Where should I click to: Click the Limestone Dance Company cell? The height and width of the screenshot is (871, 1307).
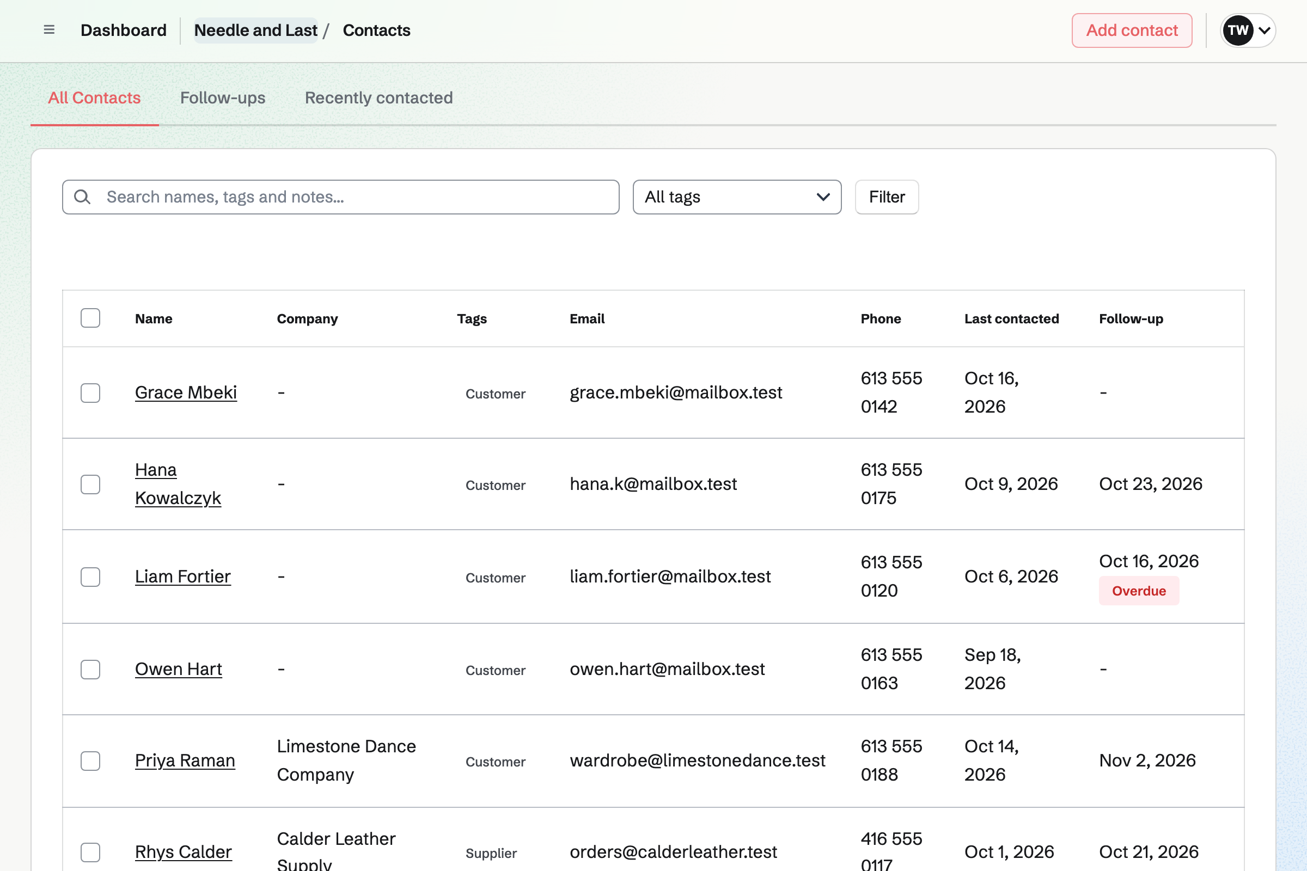[x=346, y=760]
